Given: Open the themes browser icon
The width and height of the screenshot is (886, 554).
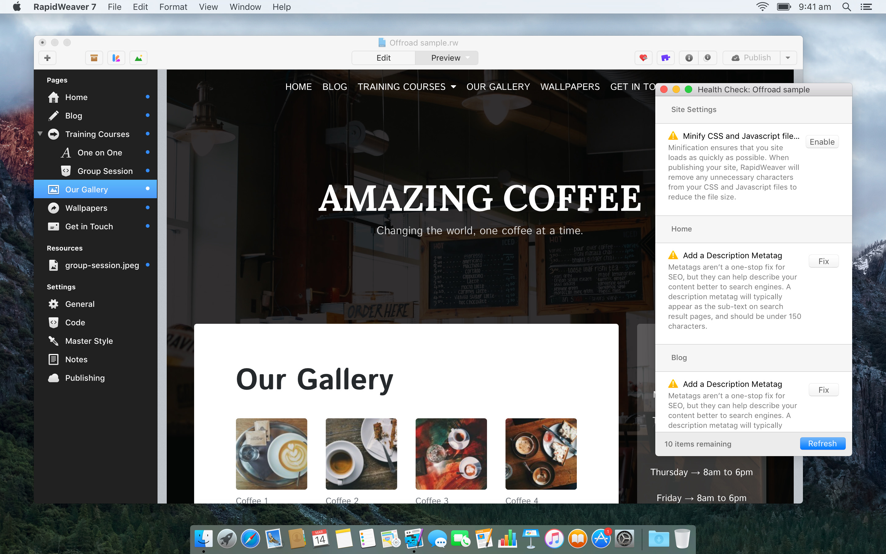Looking at the screenshot, I should tap(116, 58).
